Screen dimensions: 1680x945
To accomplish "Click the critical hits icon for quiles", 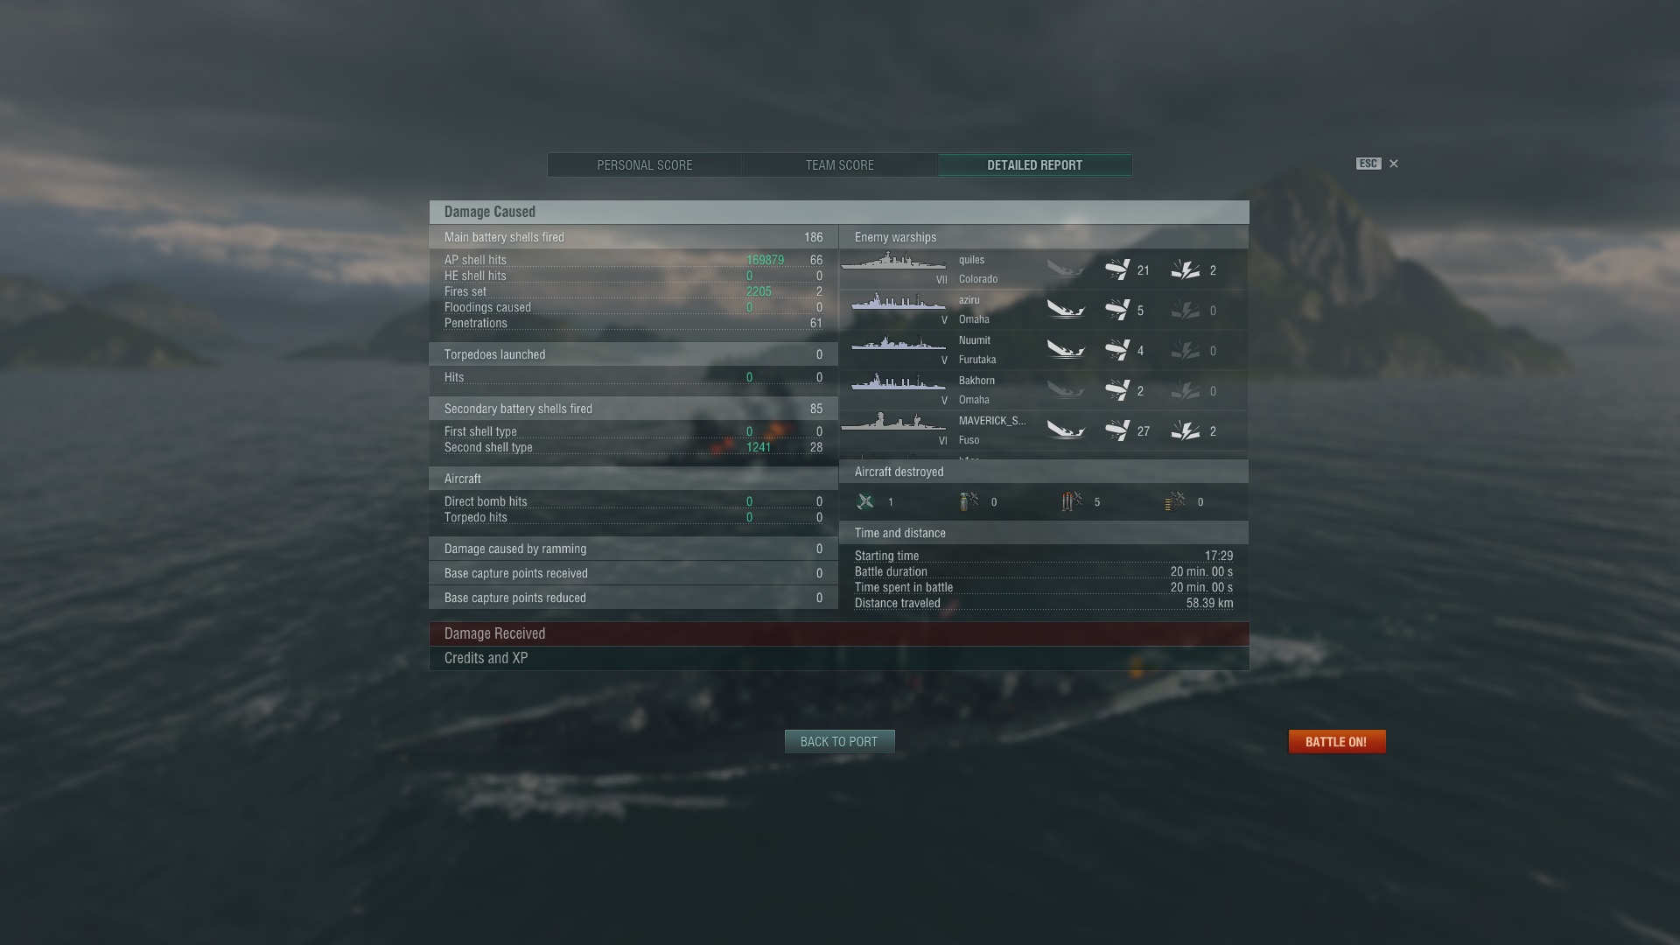I will pos(1186,270).
